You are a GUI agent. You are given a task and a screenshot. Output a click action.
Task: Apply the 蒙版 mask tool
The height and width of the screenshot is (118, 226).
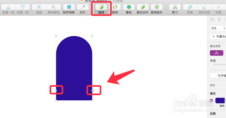click(x=129, y=7)
